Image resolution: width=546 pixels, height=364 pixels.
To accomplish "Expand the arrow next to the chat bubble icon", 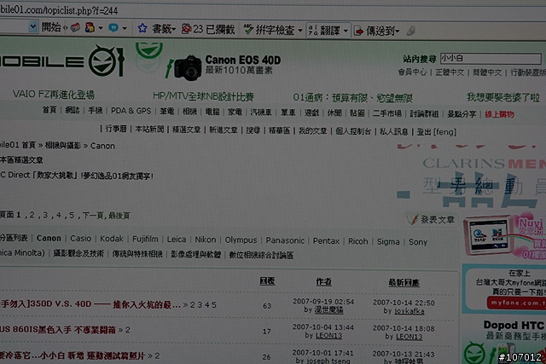I will (125, 28).
